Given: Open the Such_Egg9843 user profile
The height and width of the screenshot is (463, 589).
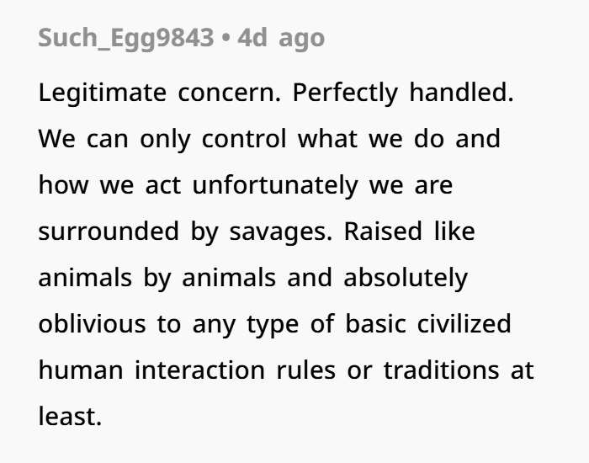Looking at the screenshot, I should 126,39.
